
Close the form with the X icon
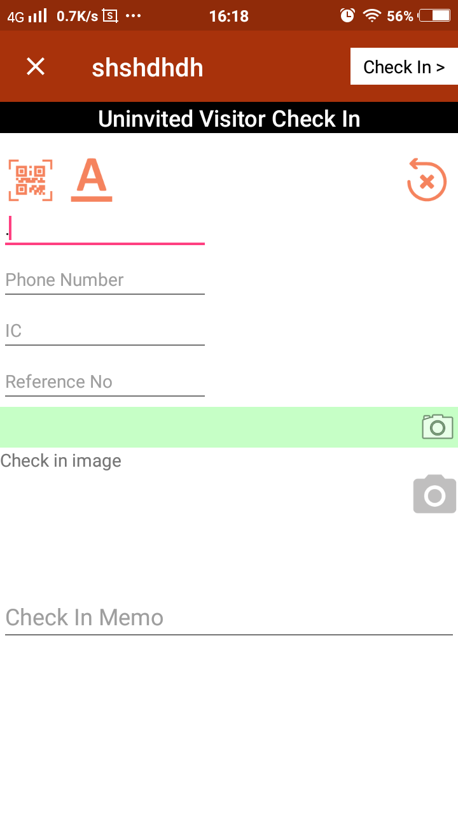pyautogui.click(x=36, y=66)
